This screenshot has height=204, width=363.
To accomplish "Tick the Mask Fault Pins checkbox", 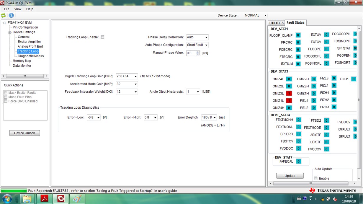I will [x=5, y=97].
